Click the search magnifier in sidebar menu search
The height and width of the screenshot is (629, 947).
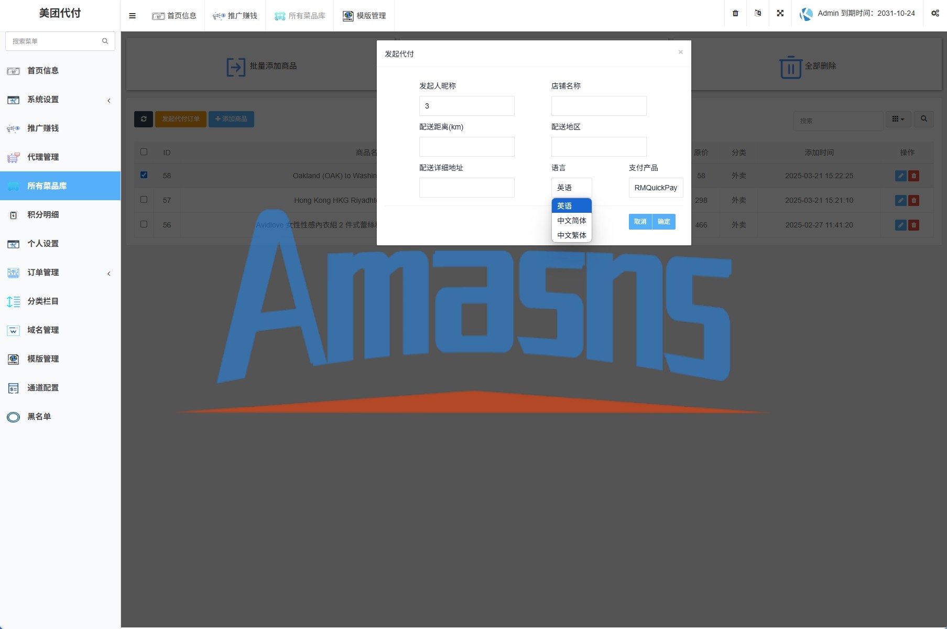click(105, 41)
